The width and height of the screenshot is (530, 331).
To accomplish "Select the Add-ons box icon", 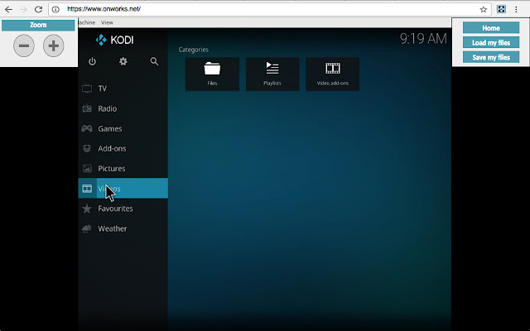I will [x=87, y=148].
